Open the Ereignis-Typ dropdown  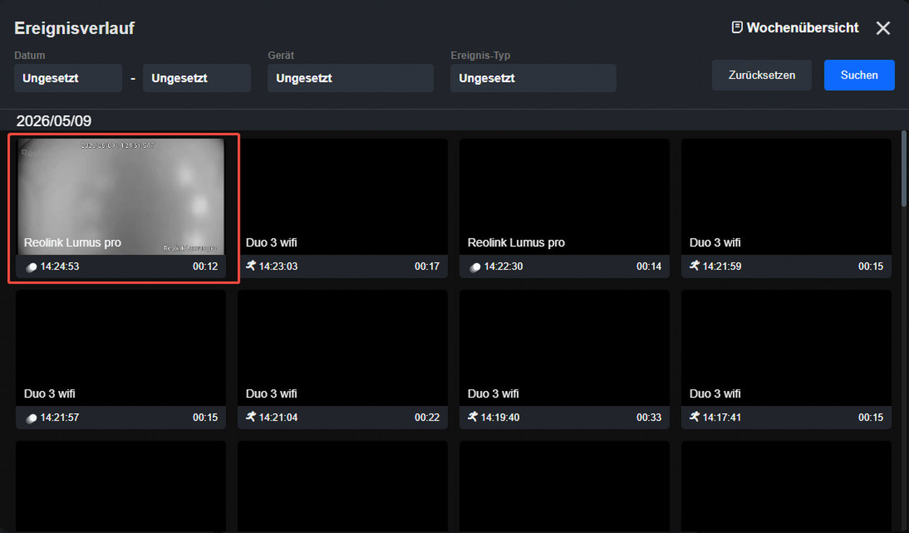(533, 78)
